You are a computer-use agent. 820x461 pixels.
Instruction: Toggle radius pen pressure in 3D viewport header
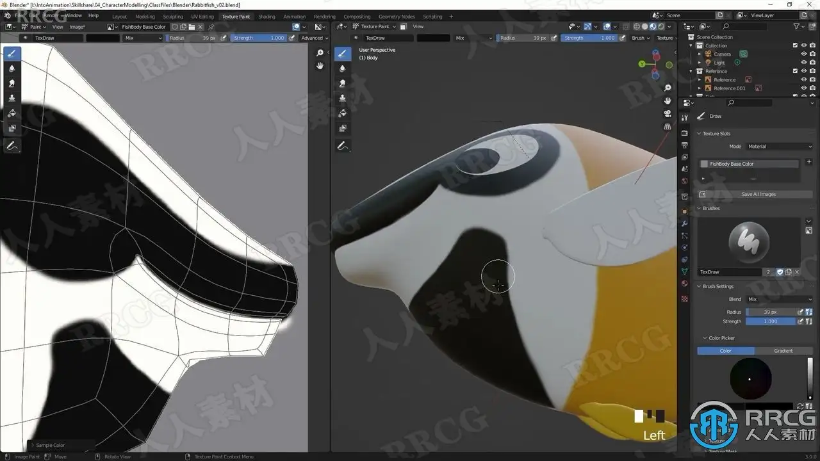click(x=554, y=38)
